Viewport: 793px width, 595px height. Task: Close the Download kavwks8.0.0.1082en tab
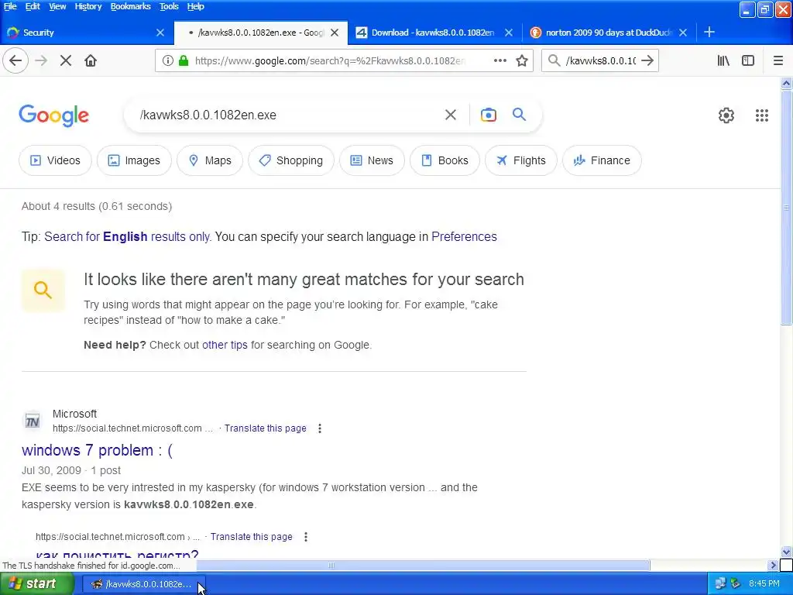[509, 33]
